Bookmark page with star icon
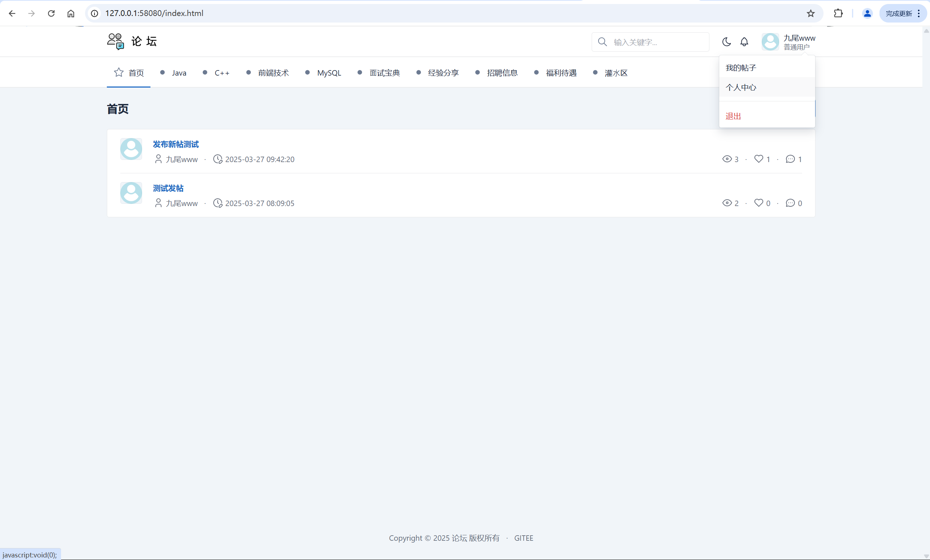The image size is (930, 560). [x=810, y=13]
